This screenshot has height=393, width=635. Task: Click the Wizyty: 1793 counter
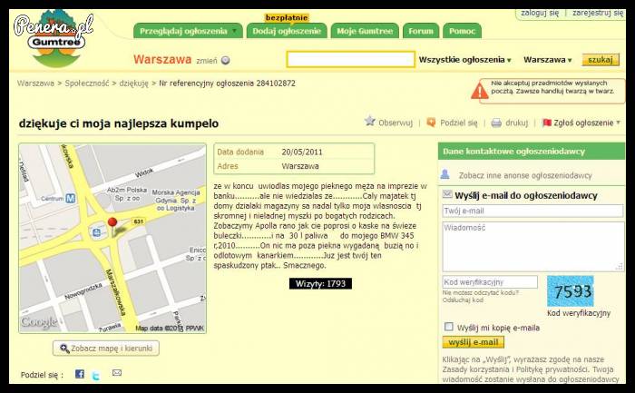click(320, 283)
